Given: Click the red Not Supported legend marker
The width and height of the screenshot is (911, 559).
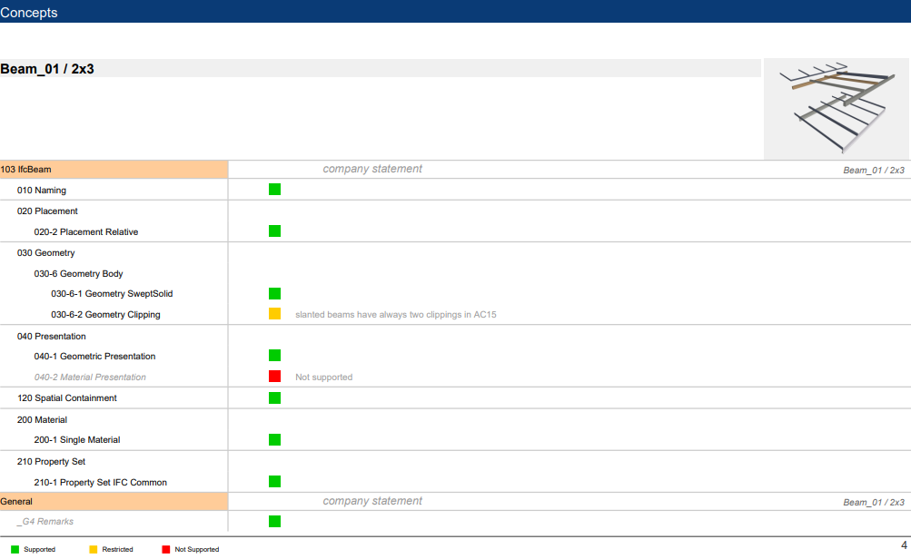Looking at the screenshot, I should (166, 549).
